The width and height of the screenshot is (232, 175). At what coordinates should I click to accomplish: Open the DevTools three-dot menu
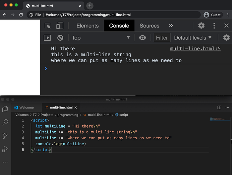[214, 26]
